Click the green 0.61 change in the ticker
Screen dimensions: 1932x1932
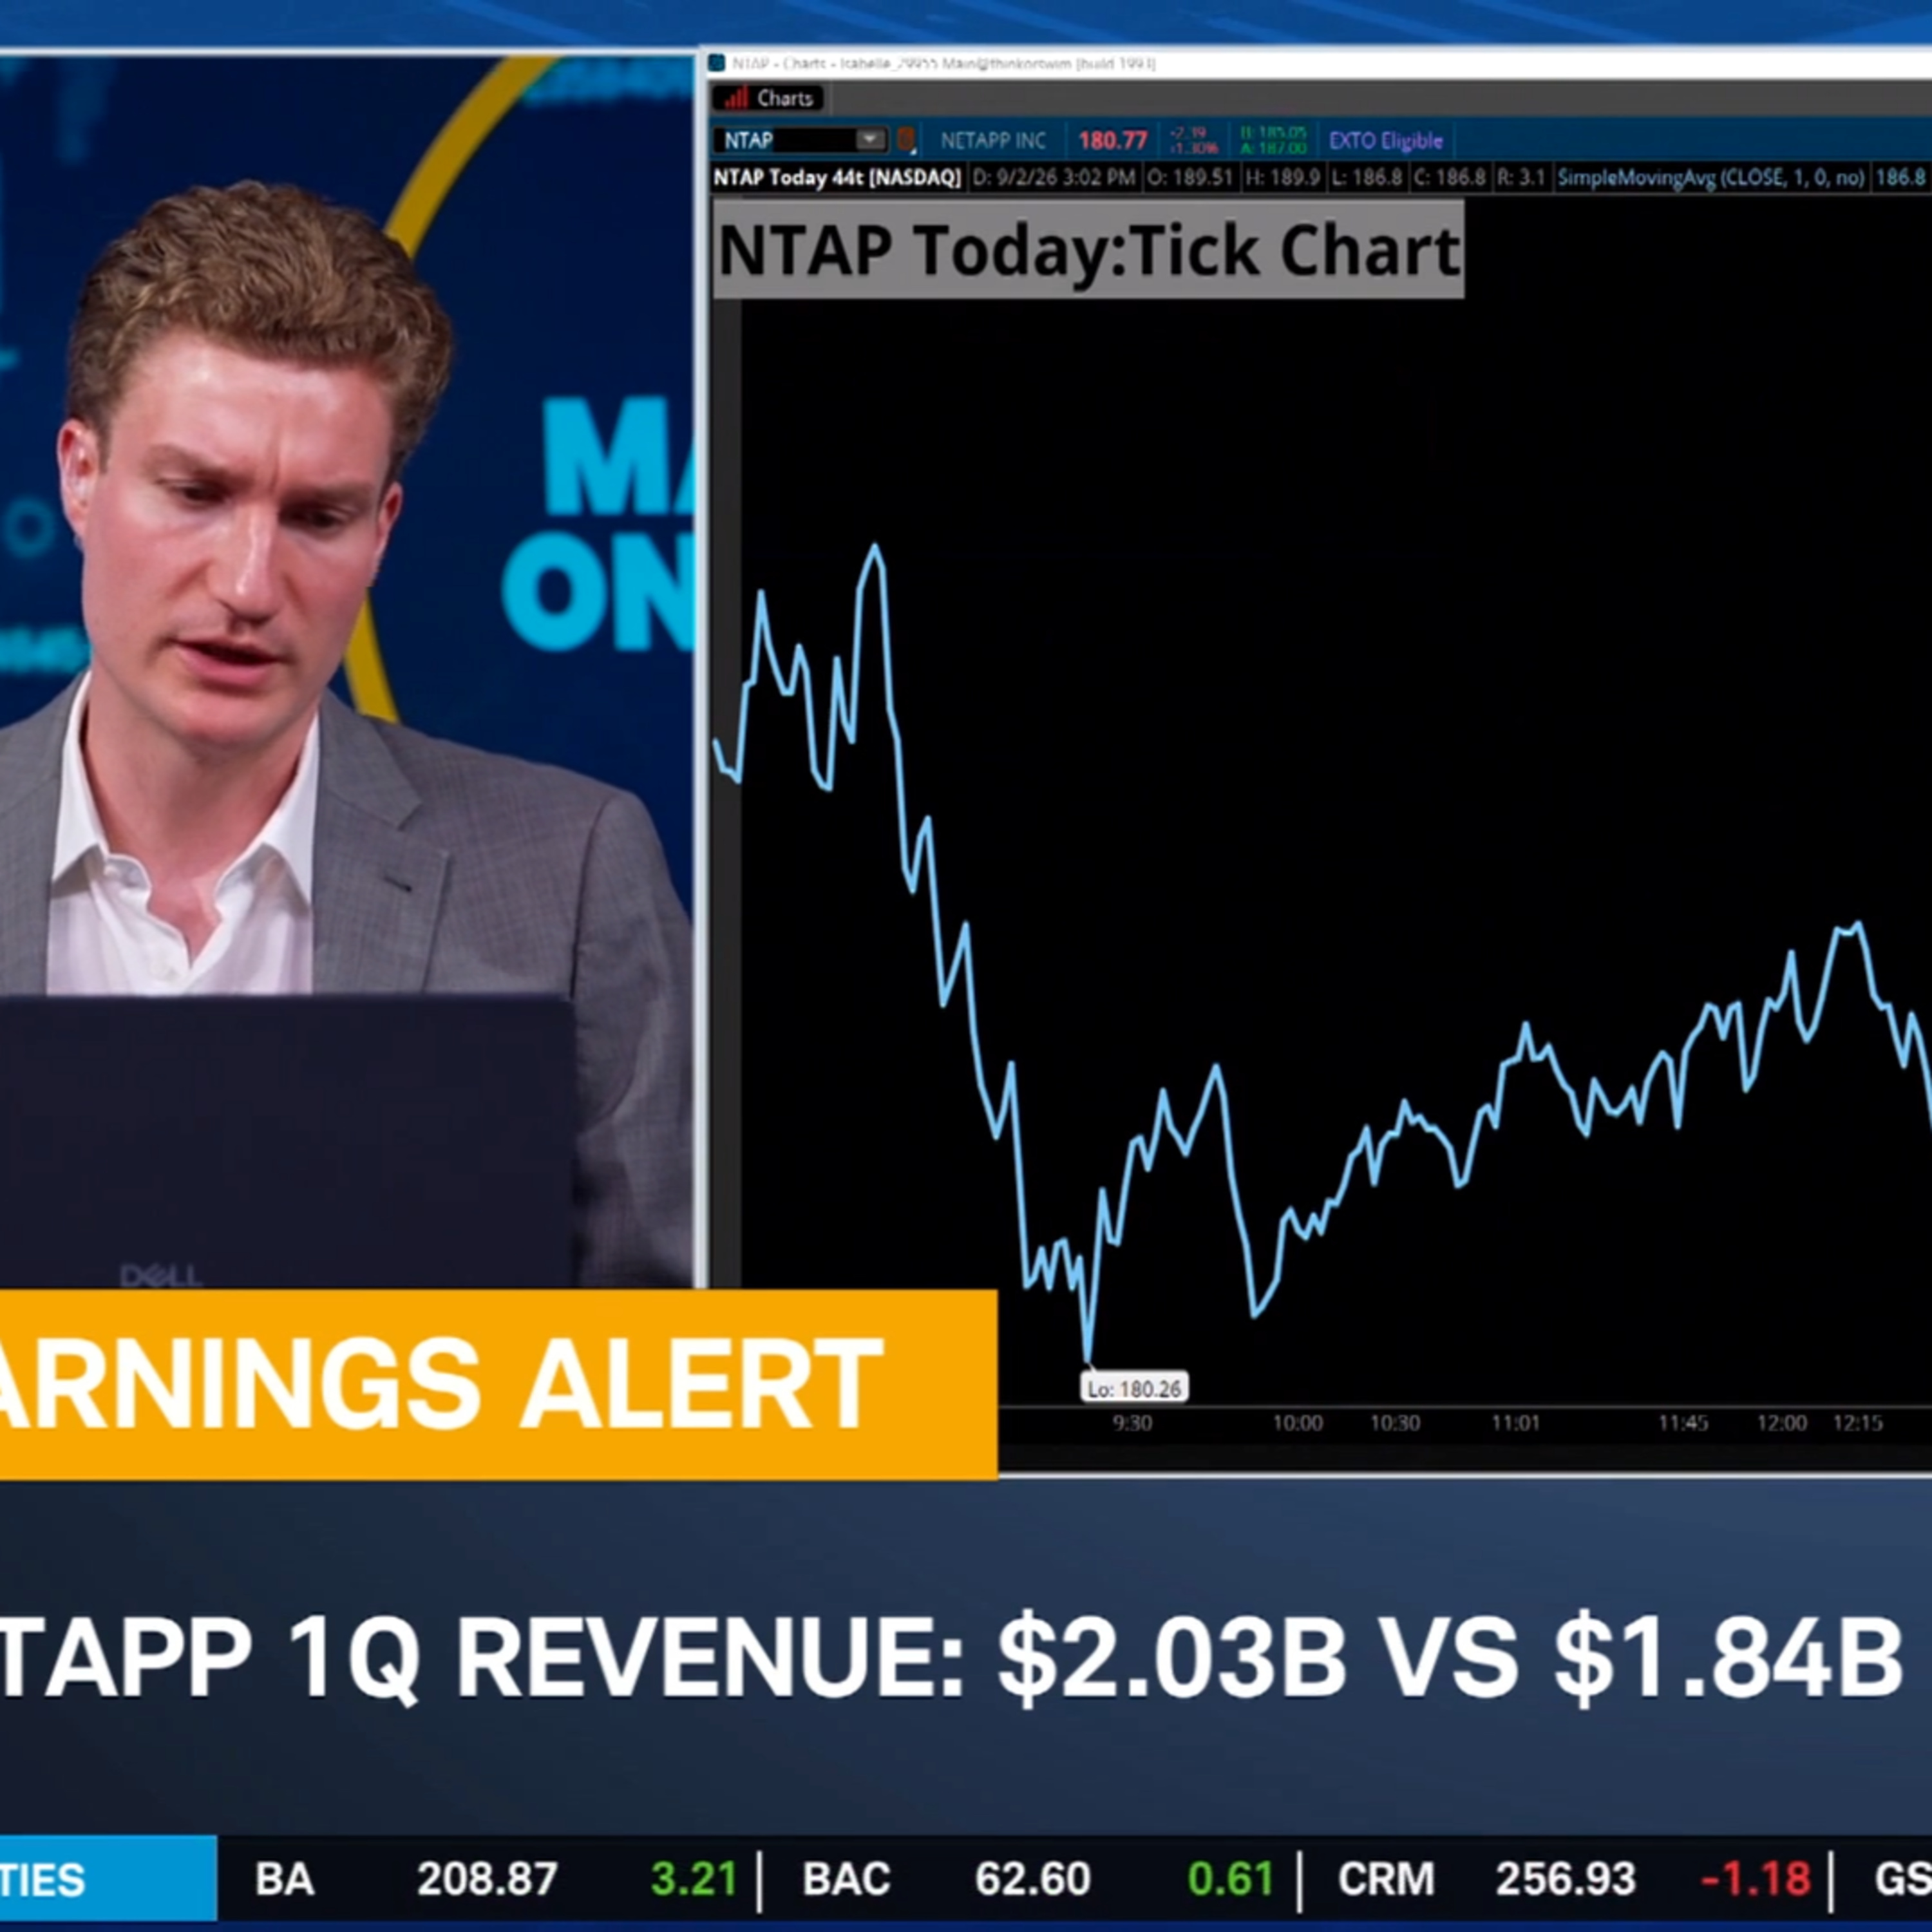tap(1231, 1880)
